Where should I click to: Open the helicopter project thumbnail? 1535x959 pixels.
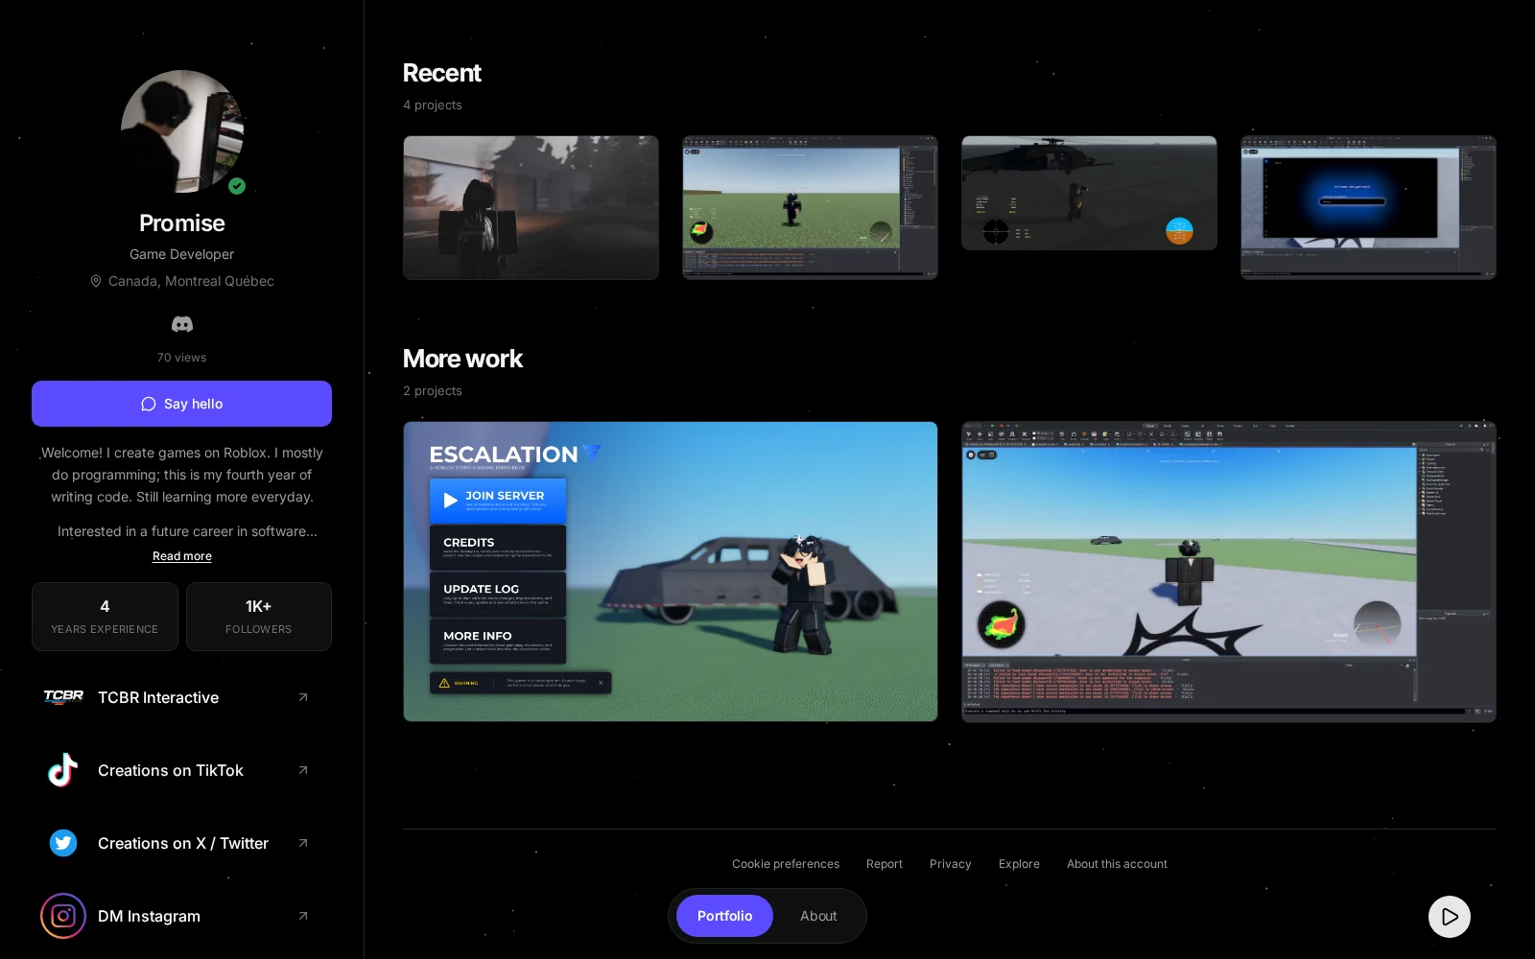1089,193
